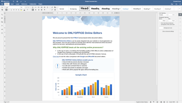Undo the last action
Viewport: 182px width, 103px height.
point(21,1)
